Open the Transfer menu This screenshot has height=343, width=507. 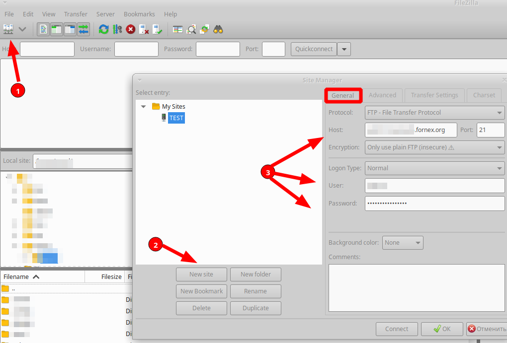(76, 14)
